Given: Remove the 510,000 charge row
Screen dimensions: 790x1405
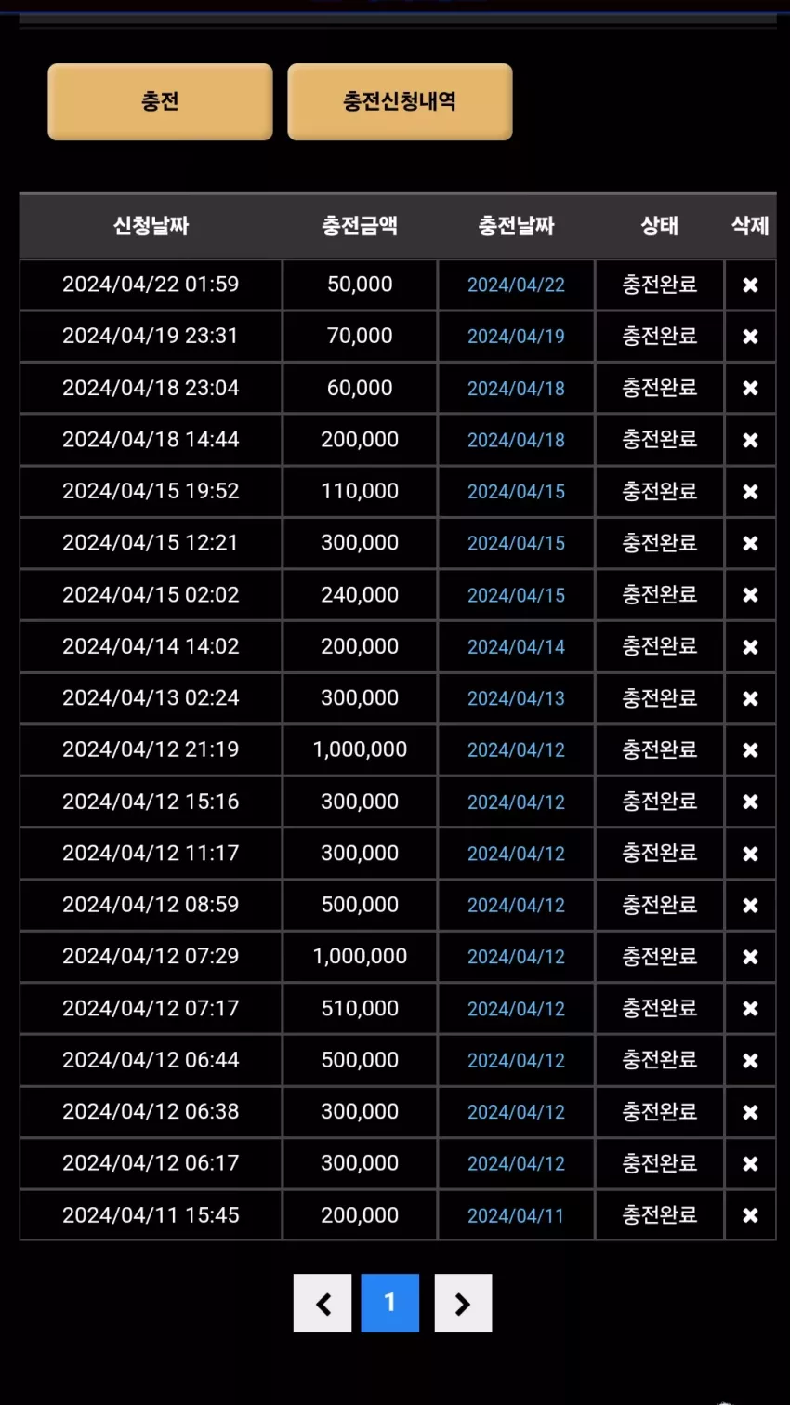Looking at the screenshot, I should (x=750, y=1009).
